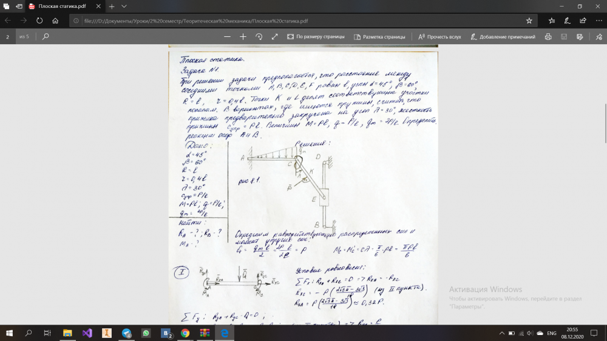
Task: Open Telegram from the taskbar
Action: pos(126,333)
